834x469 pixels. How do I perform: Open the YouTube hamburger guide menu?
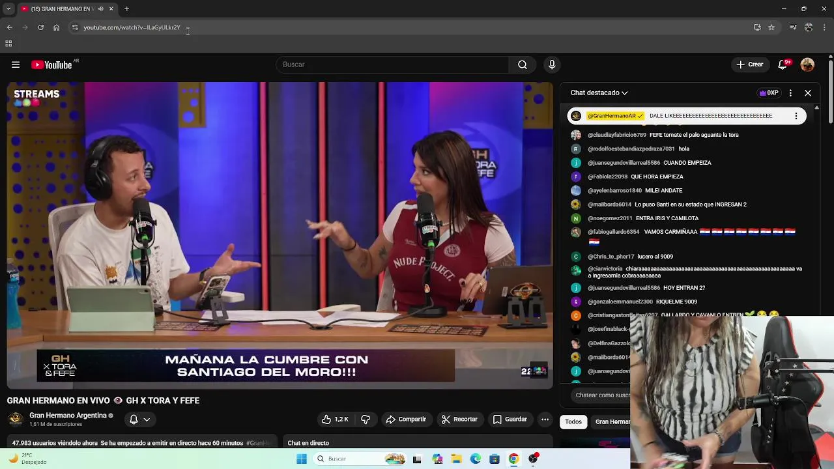(x=16, y=64)
